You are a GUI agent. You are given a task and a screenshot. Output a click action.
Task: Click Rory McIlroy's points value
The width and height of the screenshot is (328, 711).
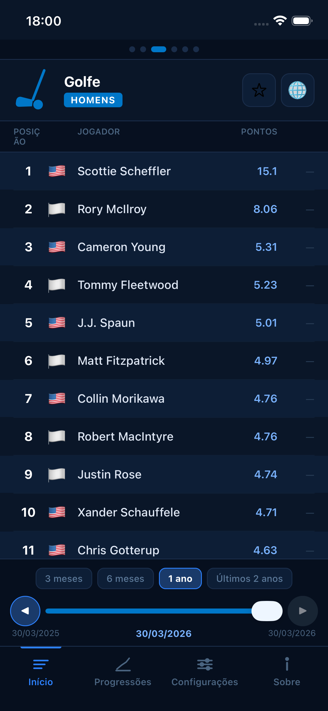coord(265,209)
